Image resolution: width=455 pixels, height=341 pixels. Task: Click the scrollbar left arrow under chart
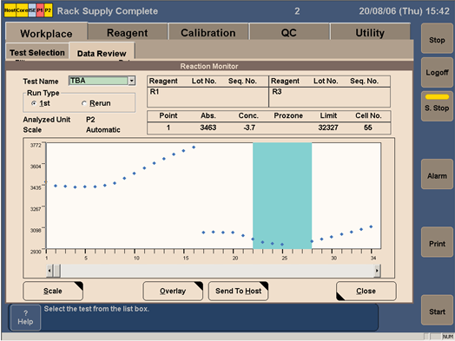pyautogui.click(x=49, y=271)
